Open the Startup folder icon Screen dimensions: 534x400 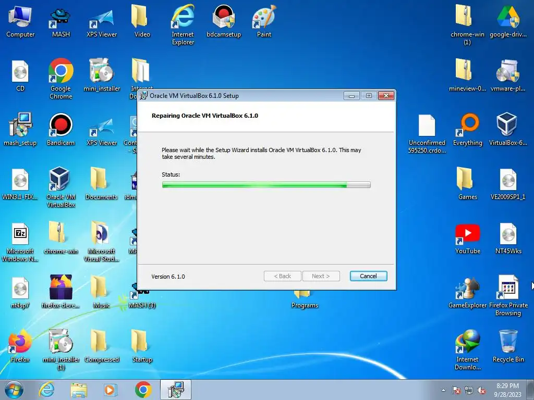142,346
